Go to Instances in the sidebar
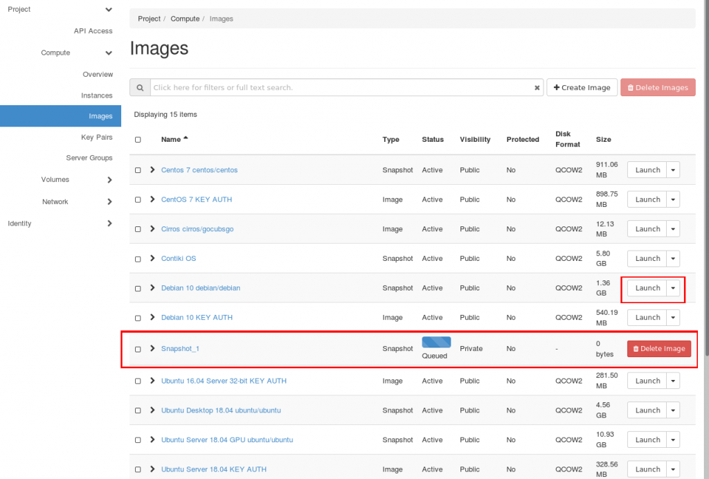The image size is (709, 479). click(x=96, y=96)
